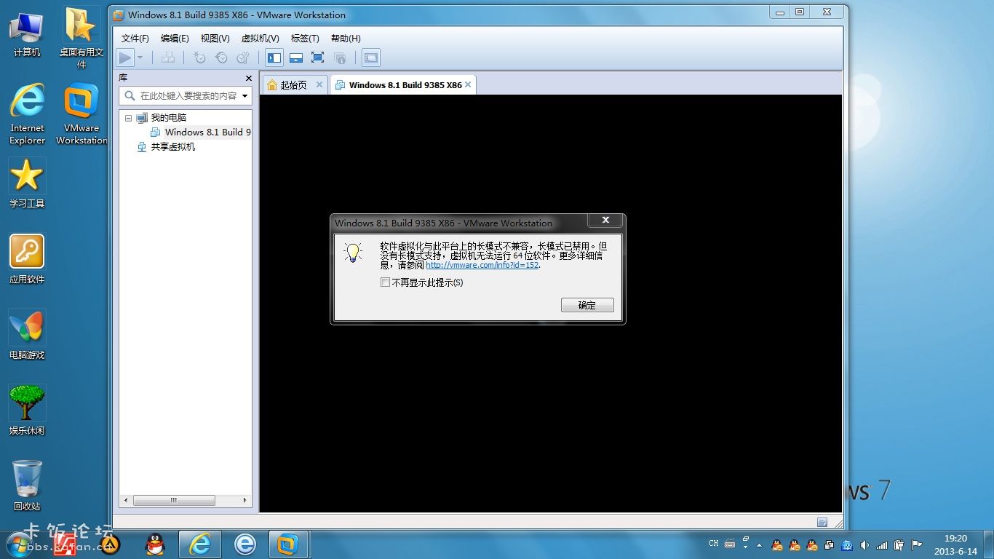Viewport: 994px width, 559px height.
Task: Open the 视图(V) menu
Action: (215, 39)
